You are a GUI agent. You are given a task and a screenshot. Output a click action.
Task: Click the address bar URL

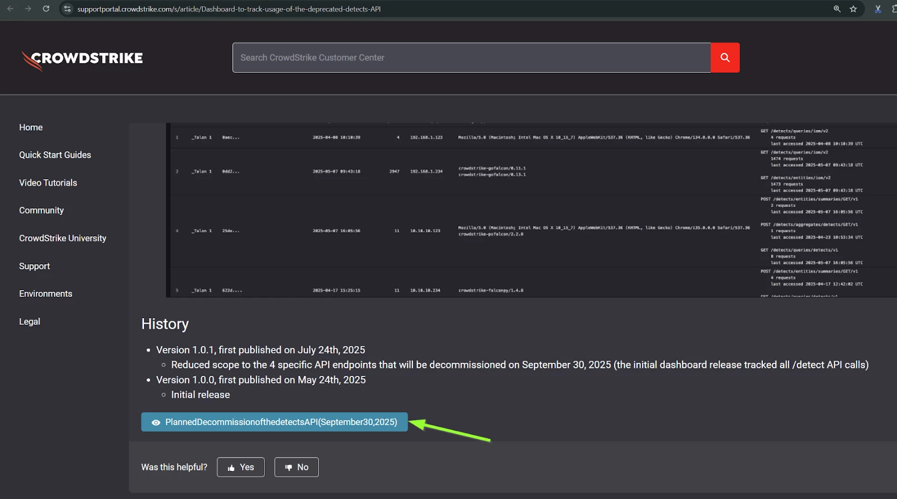click(229, 9)
